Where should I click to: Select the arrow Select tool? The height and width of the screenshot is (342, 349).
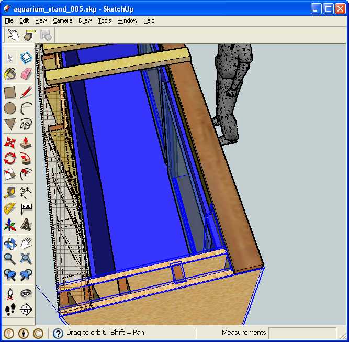click(9, 58)
